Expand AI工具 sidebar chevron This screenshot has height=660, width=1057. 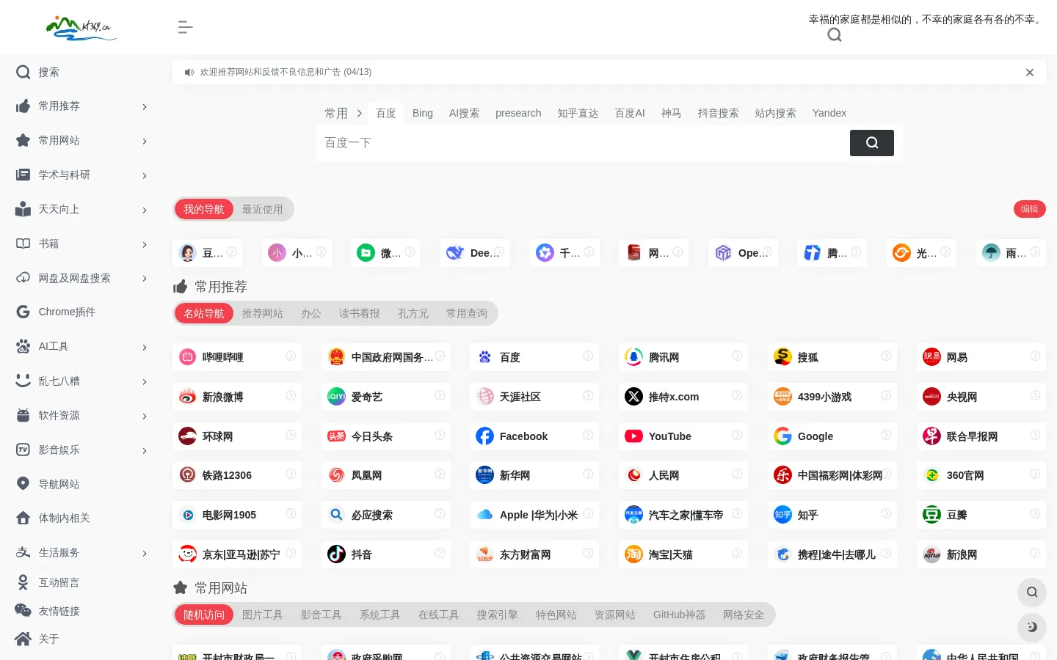(145, 348)
